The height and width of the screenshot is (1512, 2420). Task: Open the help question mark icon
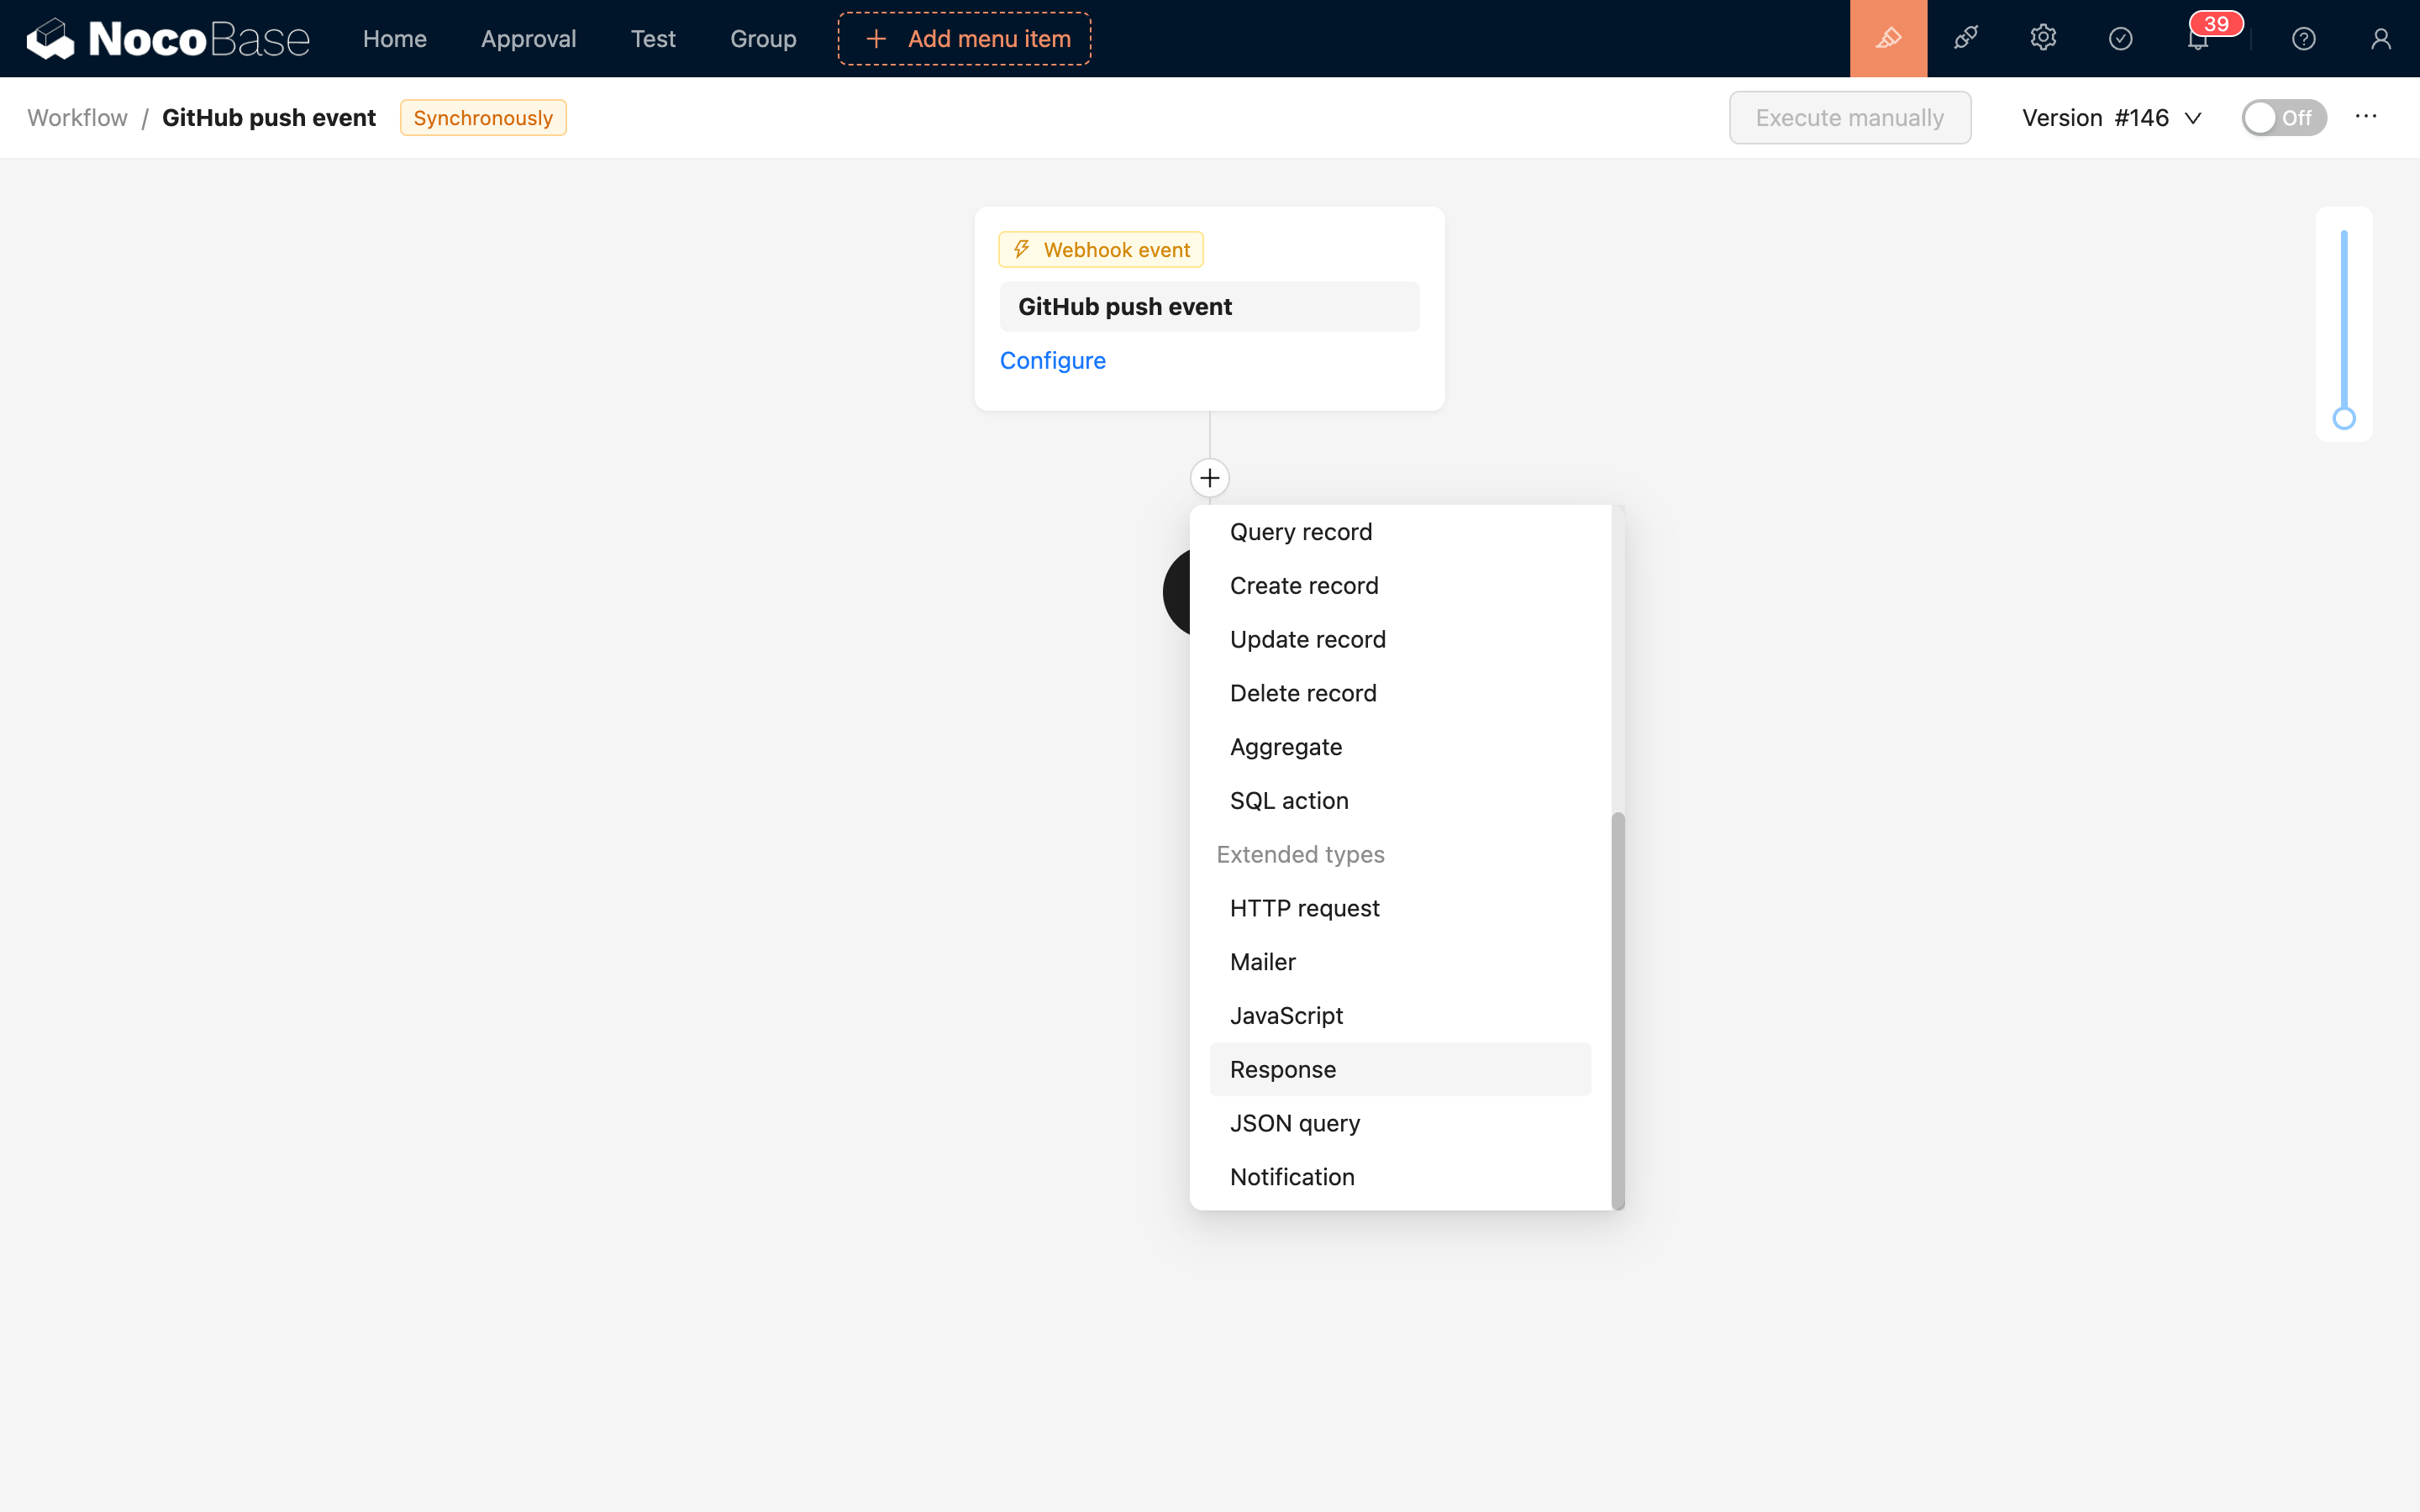point(2303,38)
